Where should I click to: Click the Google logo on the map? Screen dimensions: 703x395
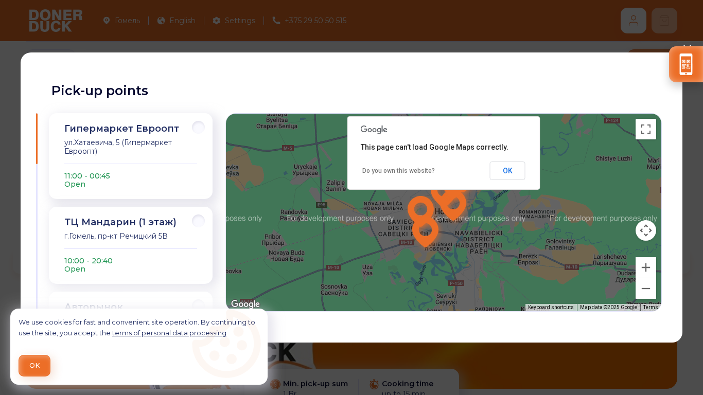[245, 304]
